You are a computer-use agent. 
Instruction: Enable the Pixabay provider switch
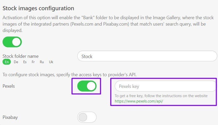87,117
